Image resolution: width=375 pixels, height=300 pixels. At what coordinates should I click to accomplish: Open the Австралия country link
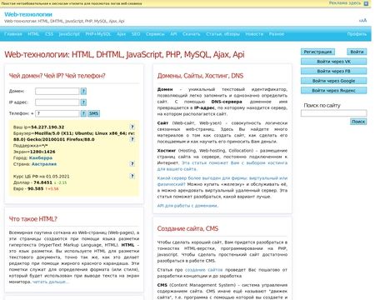[44, 164]
